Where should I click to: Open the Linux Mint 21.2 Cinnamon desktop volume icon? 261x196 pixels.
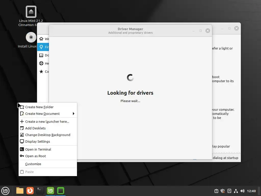[31, 12]
